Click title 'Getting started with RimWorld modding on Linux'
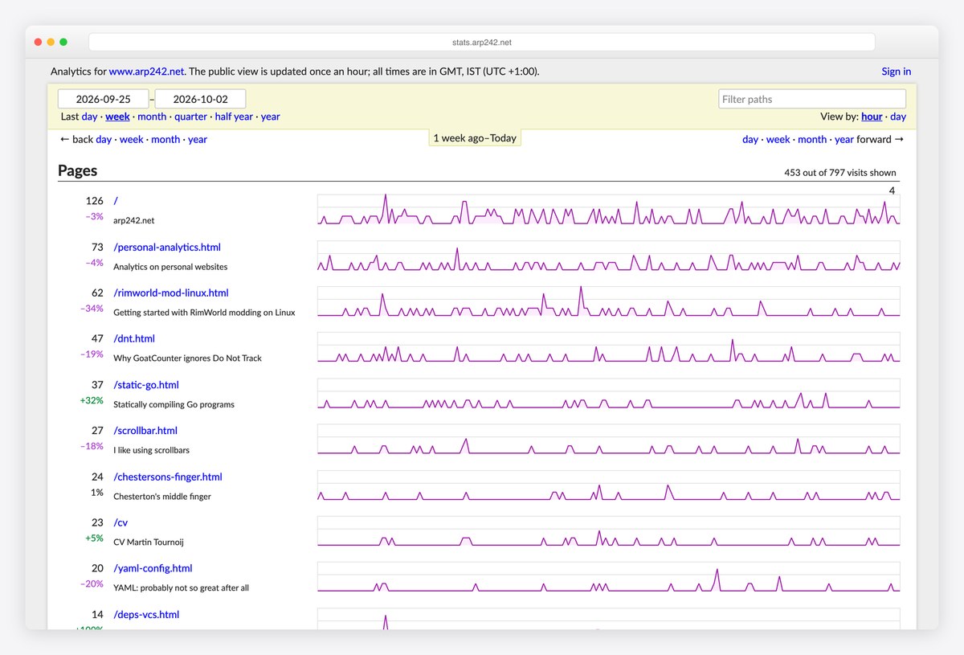Image resolution: width=964 pixels, height=655 pixels. tap(204, 313)
